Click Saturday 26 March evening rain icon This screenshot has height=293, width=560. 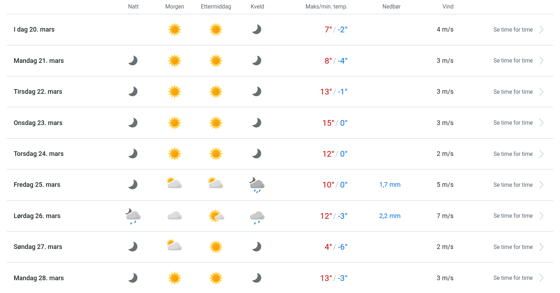point(257,217)
